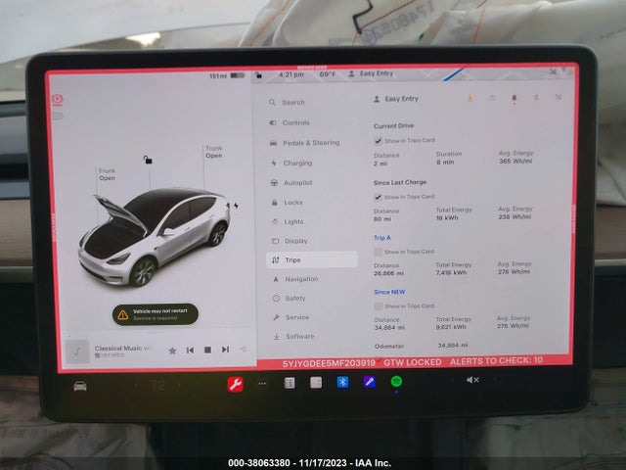Screen dimensions: 626x470
Task: Tap the orange download icon near Easy Entry
Action: pyautogui.click(x=470, y=98)
